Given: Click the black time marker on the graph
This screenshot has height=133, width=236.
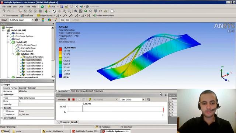Looking at the screenshot, I should point(83,108).
